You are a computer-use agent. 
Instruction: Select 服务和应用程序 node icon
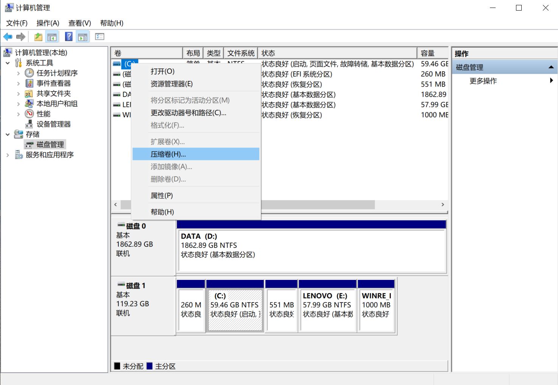[19, 155]
